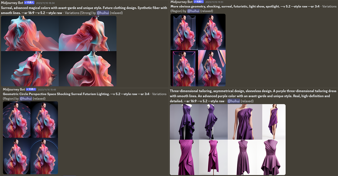The height and width of the screenshot is (176, 338).
Task: Open close-up model wearing one-shoulder purple dress
Action: (x=245, y=122)
